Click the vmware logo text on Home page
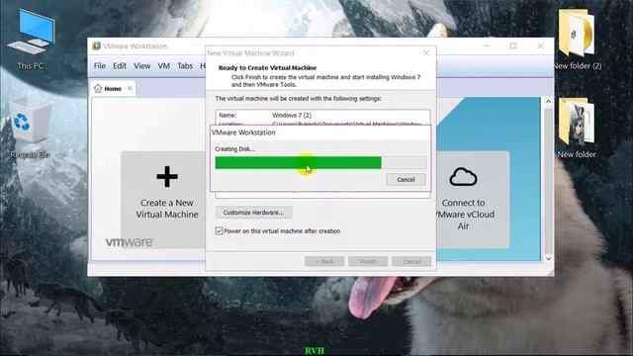This screenshot has height=356, width=633. point(130,242)
